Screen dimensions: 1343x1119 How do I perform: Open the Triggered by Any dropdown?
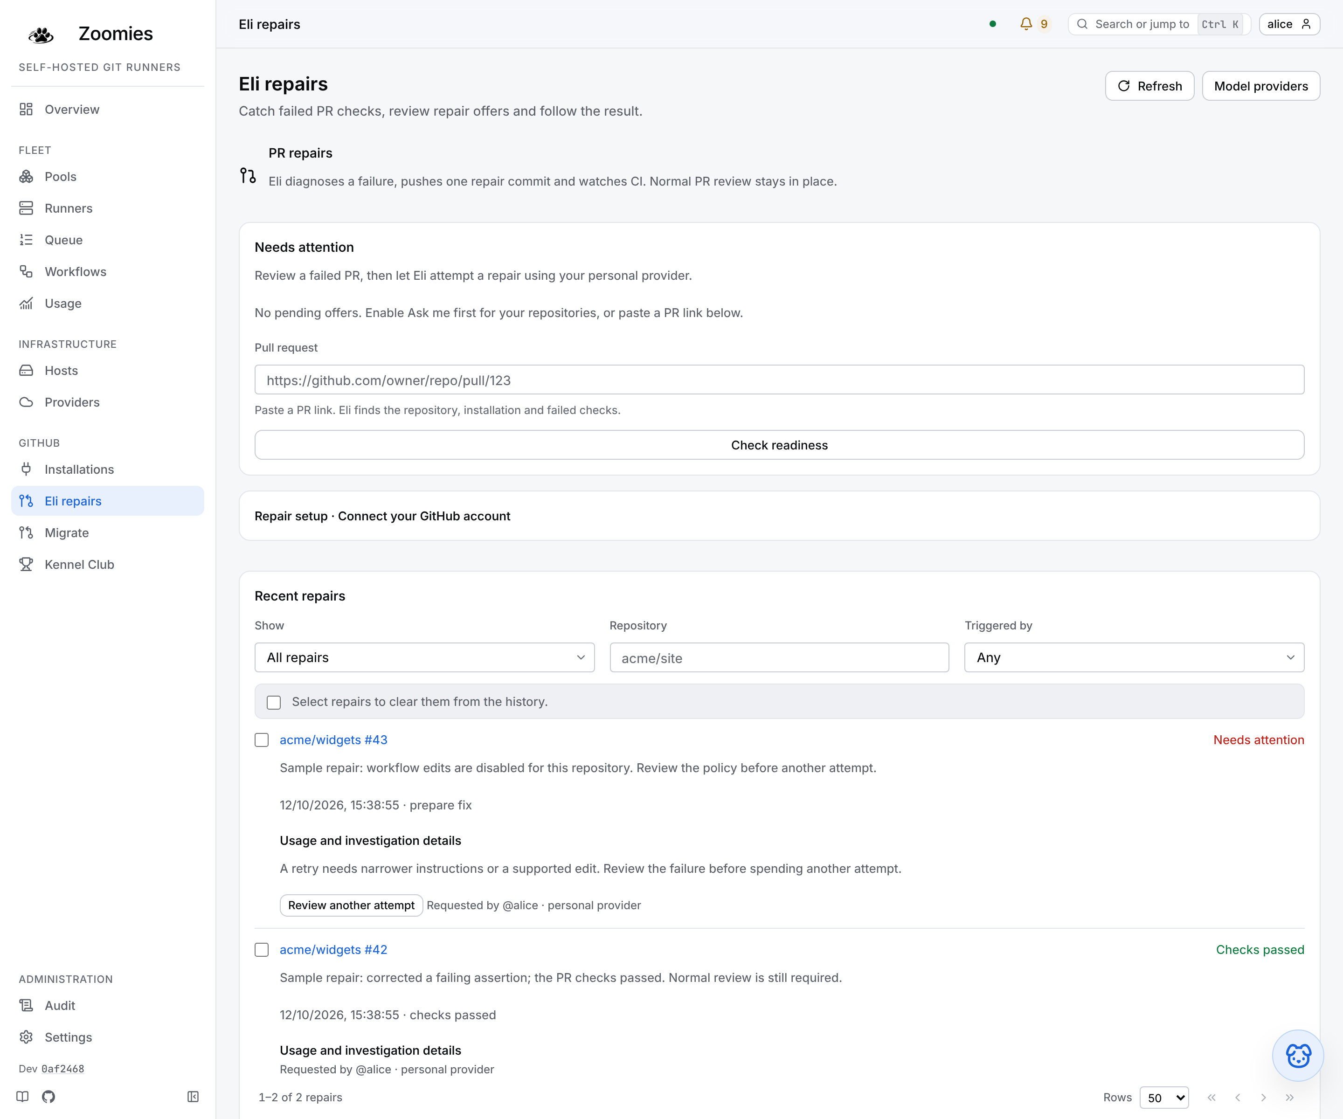[1134, 657]
